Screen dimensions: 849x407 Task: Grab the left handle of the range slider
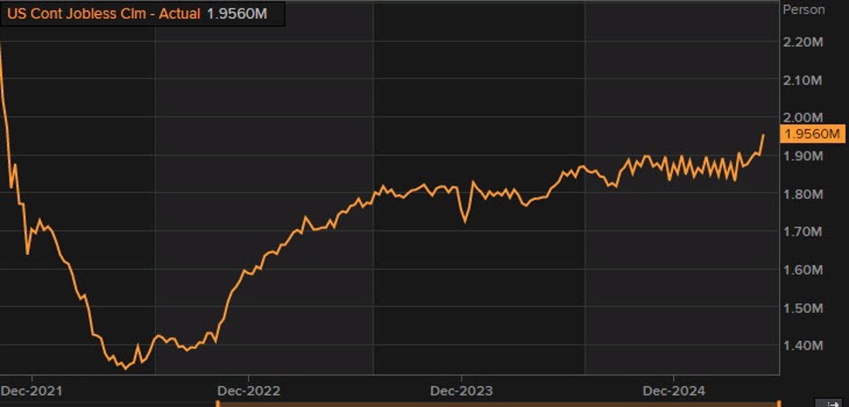pyautogui.click(x=218, y=404)
